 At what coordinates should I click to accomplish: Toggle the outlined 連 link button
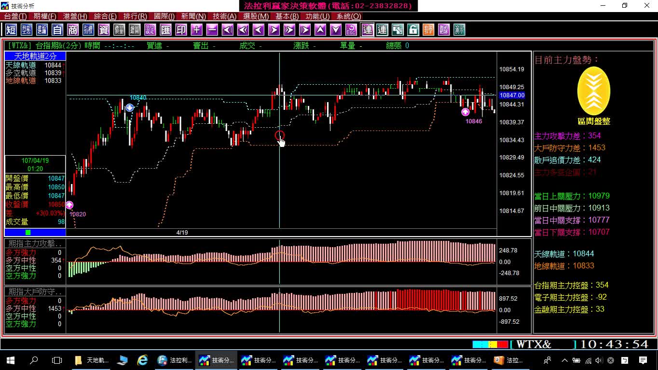pyautogui.click(x=367, y=30)
